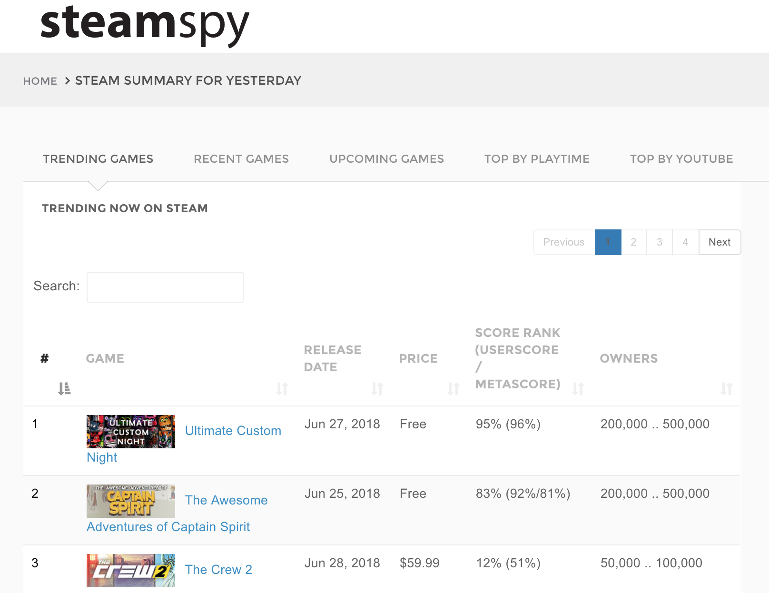Click the Owners column header
Screen dimensions: 769x593
[629, 358]
